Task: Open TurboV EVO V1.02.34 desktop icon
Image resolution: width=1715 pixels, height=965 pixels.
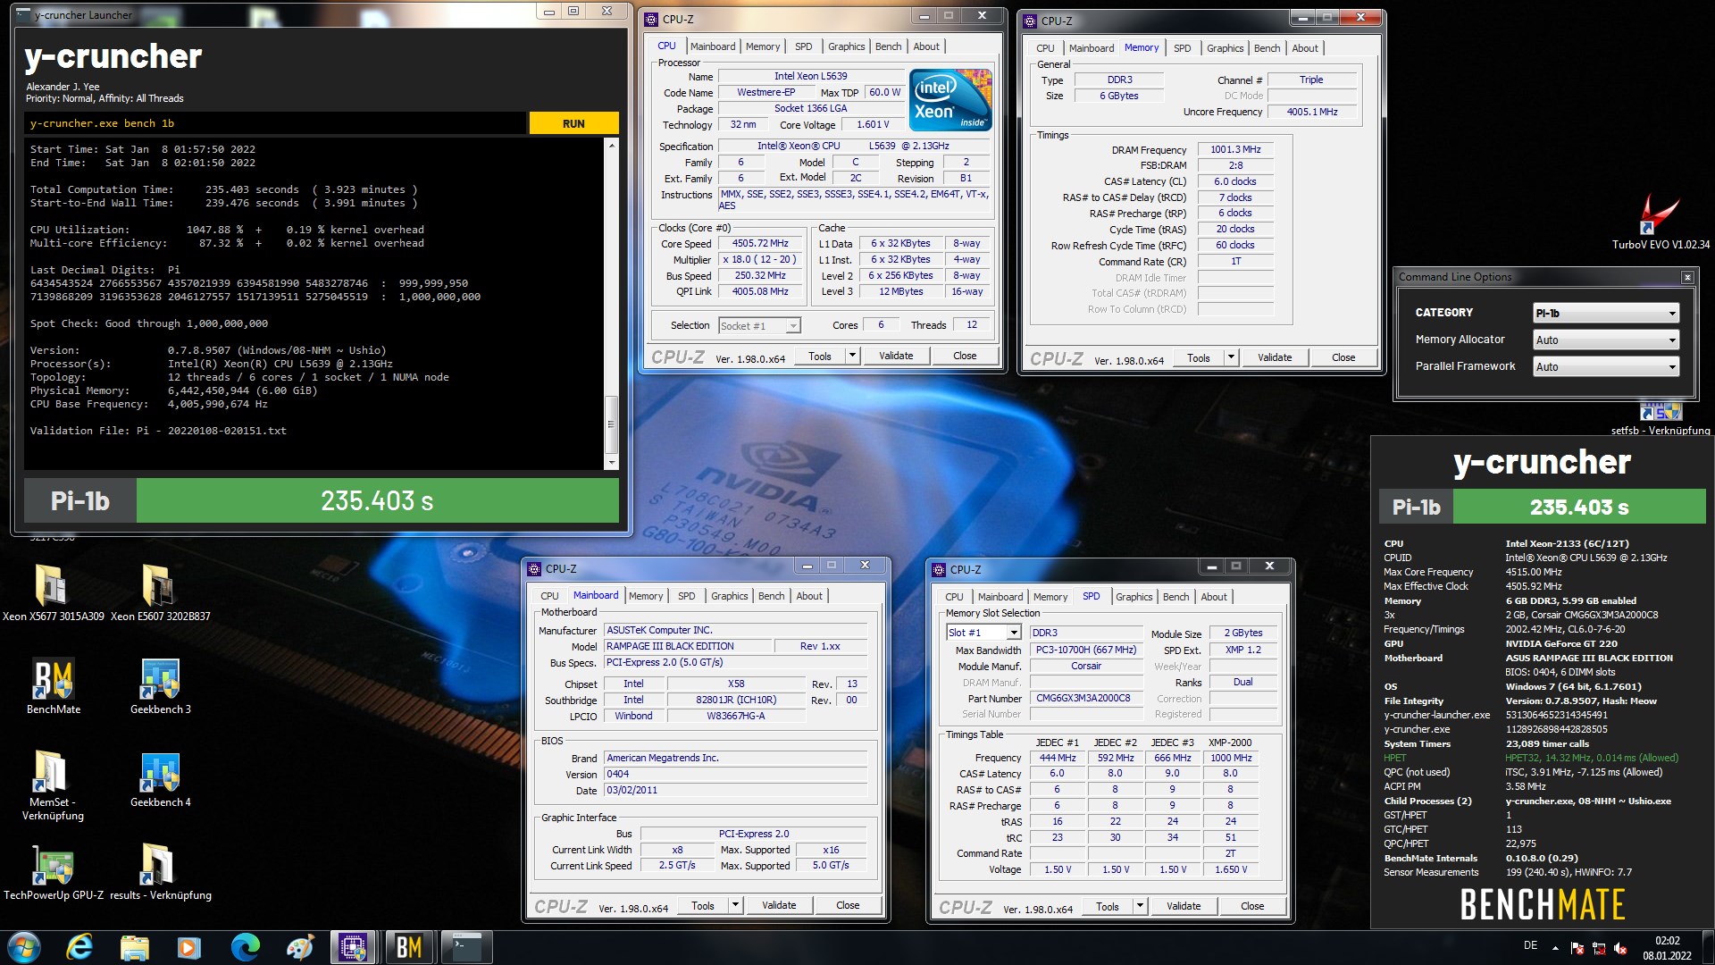Action: tap(1661, 223)
